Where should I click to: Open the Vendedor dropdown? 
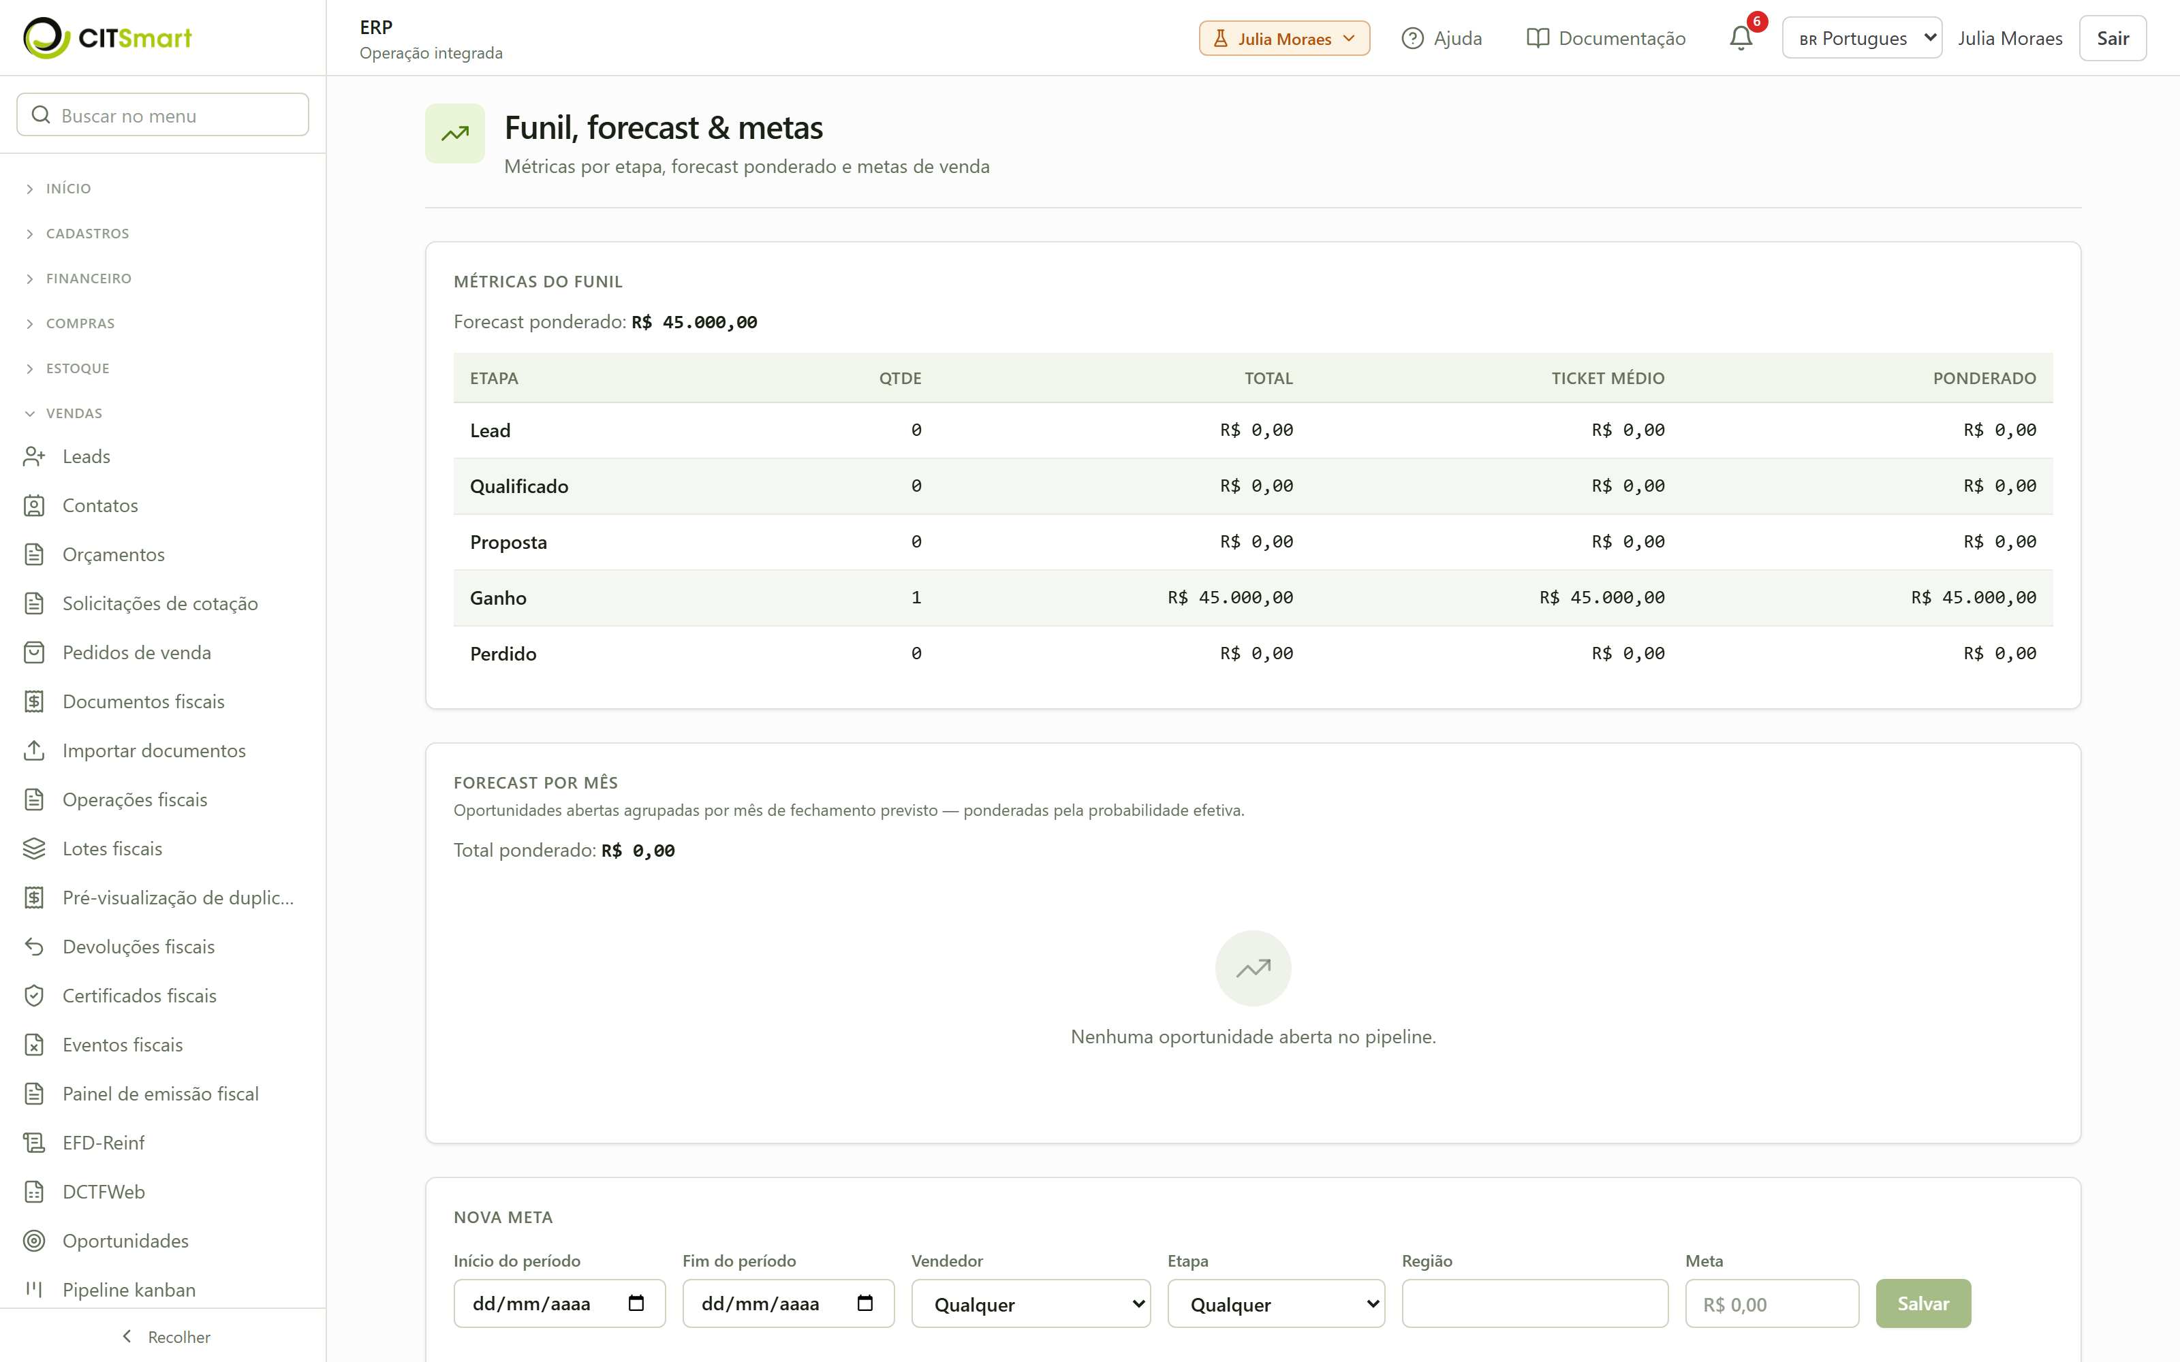1031,1303
